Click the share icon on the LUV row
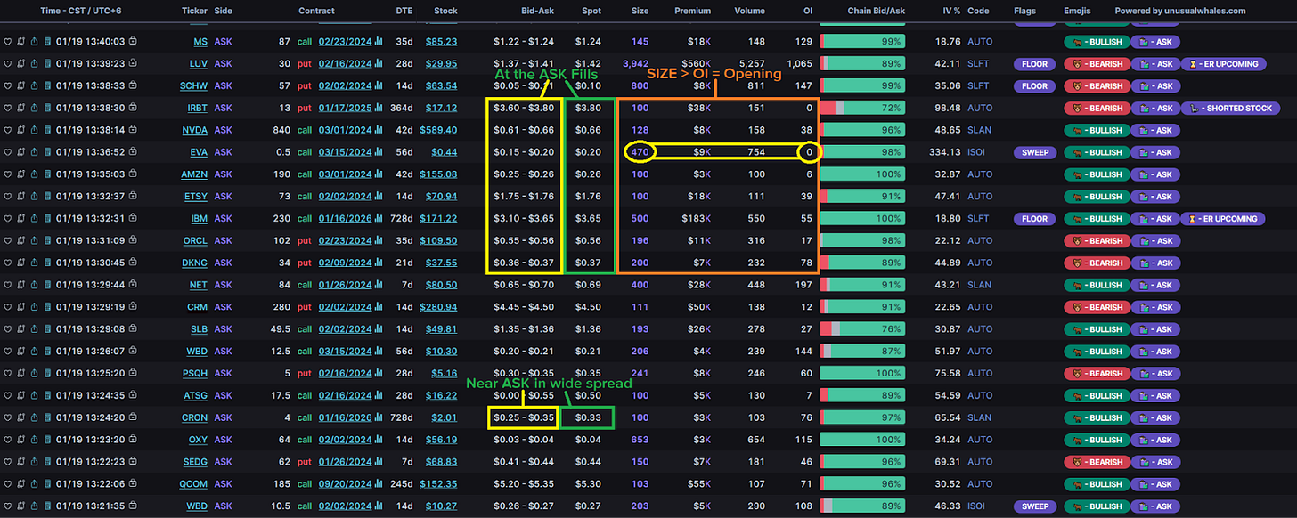 coord(34,64)
